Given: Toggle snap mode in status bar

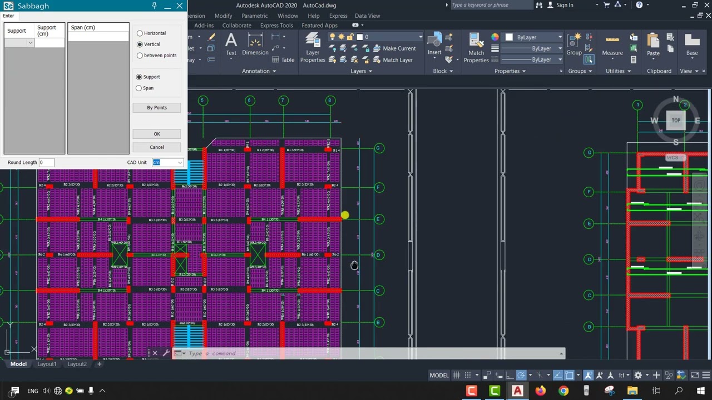Looking at the screenshot, I should click(x=468, y=375).
